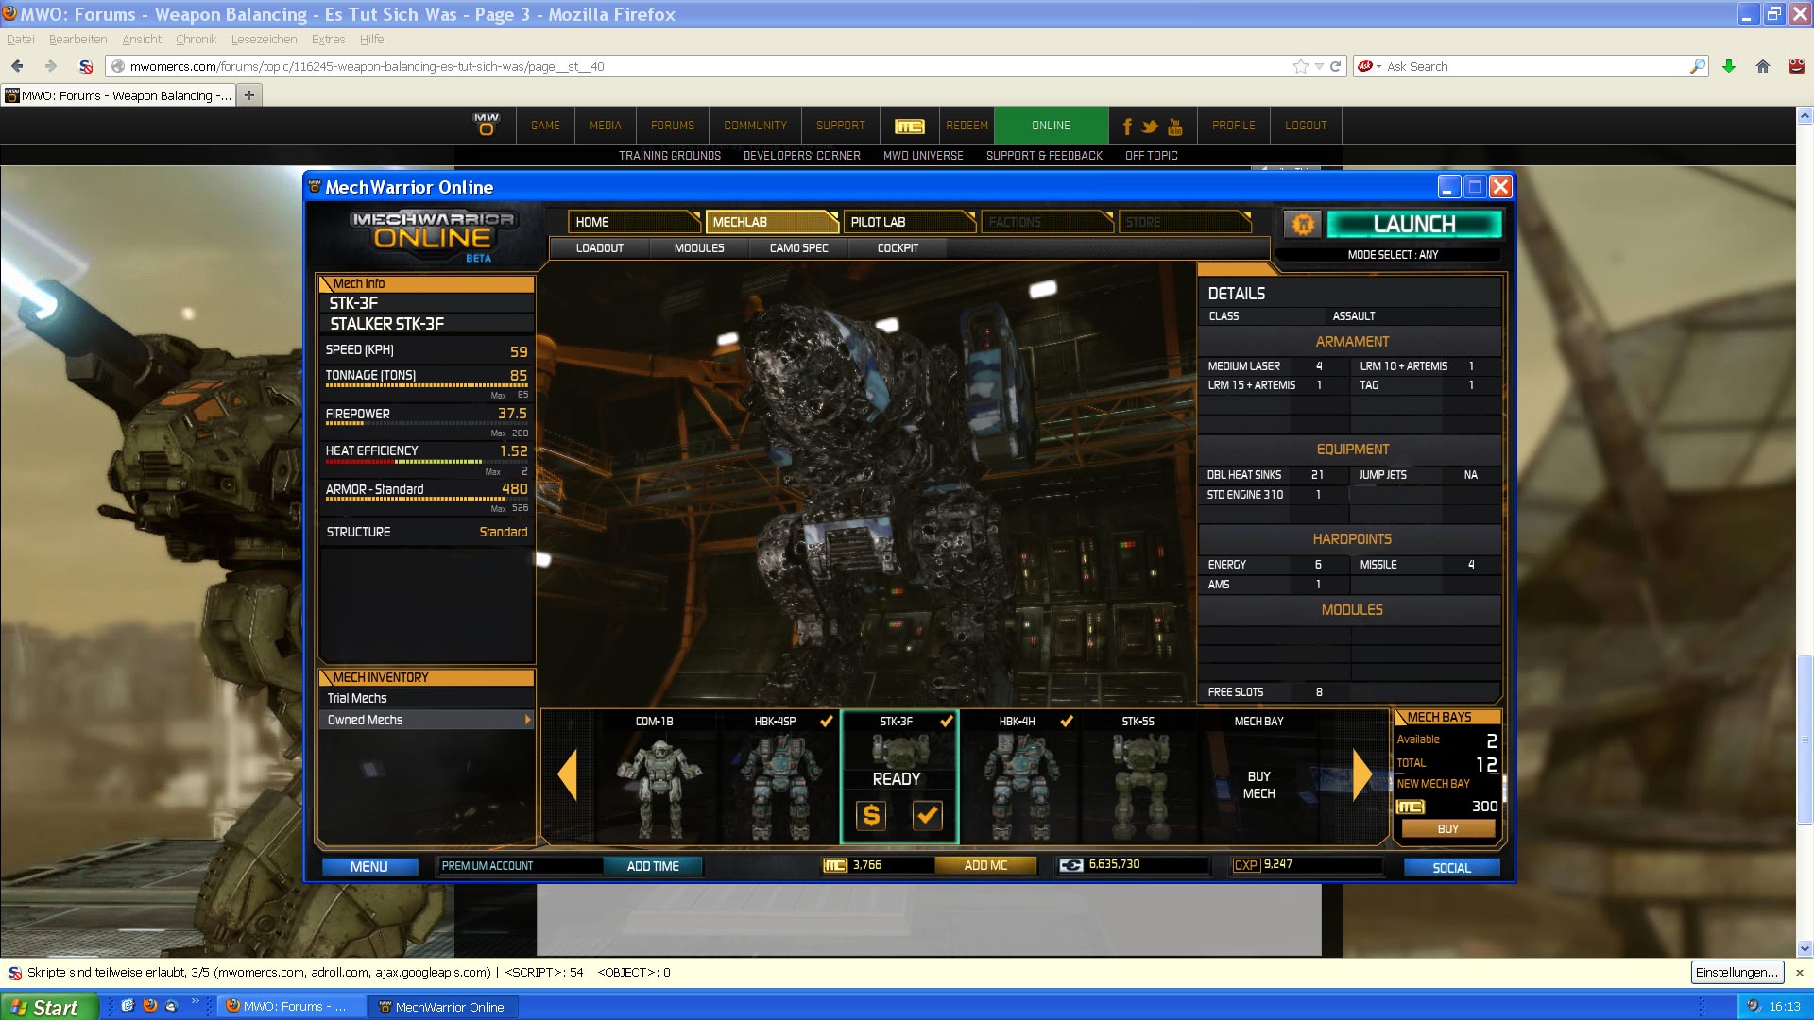
Task: Open the CAMO SPEC sub-tab
Action: point(798,248)
